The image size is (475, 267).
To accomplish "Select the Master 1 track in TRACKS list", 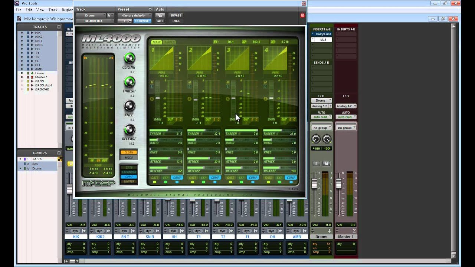I will coord(41,77).
